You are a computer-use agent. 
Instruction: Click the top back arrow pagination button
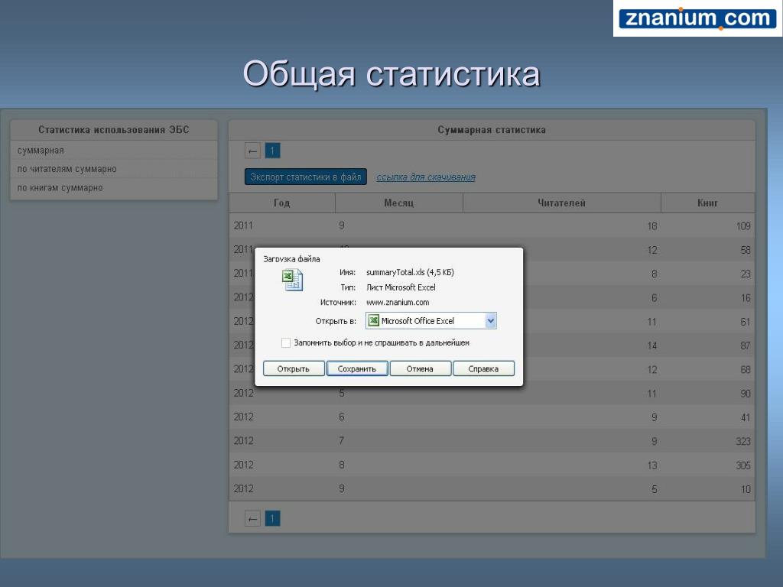pyautogui.click(x=252, y=151)
